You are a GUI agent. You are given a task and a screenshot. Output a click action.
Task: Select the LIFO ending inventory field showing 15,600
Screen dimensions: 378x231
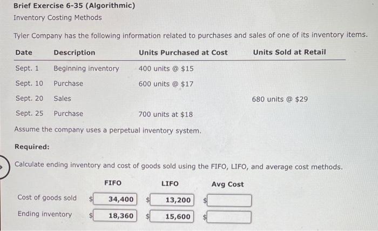coord(172,216)
